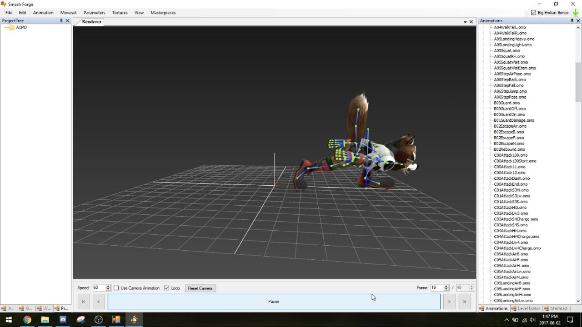Close the Animations panel

[x=578, y=21]
